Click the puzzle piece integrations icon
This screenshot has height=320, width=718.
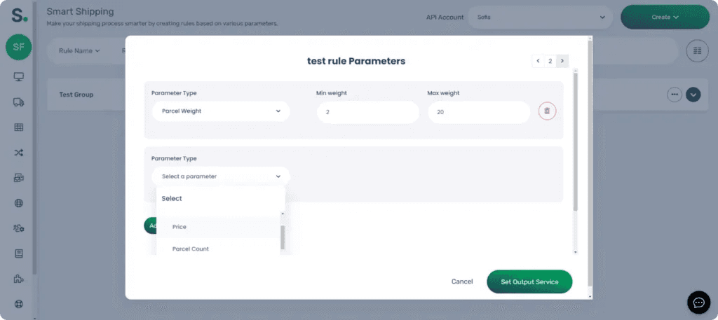(19, 279)
